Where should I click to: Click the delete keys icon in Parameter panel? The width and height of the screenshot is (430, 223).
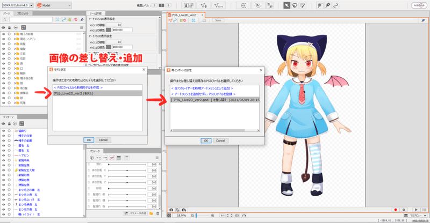(x=112, y=158)
